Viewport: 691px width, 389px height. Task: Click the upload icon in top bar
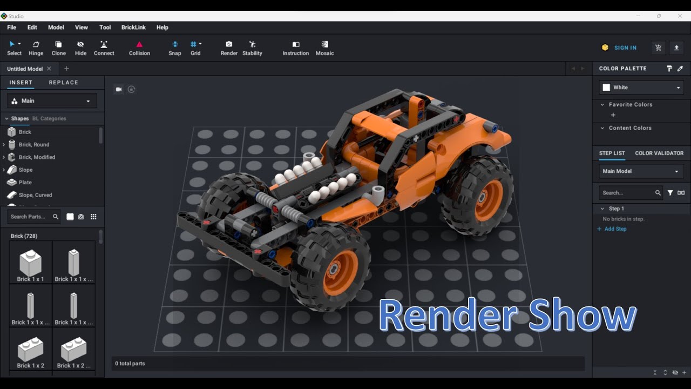click(676, 48)
